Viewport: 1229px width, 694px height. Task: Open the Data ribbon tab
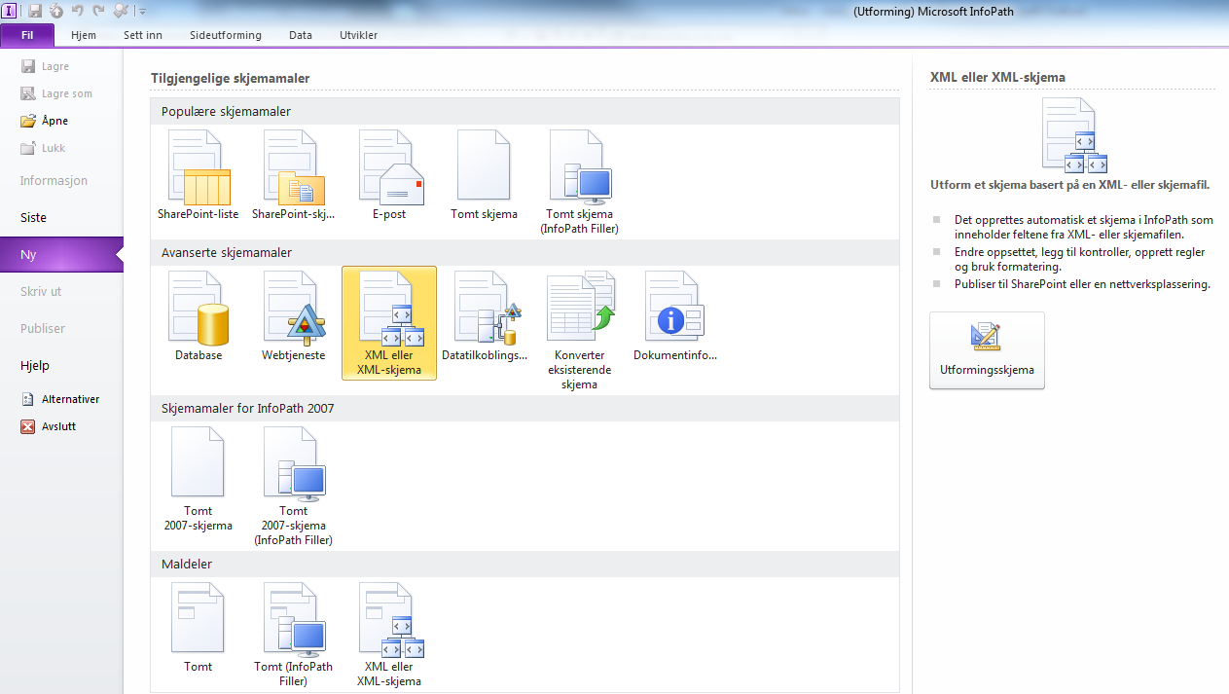pos(301,35)
